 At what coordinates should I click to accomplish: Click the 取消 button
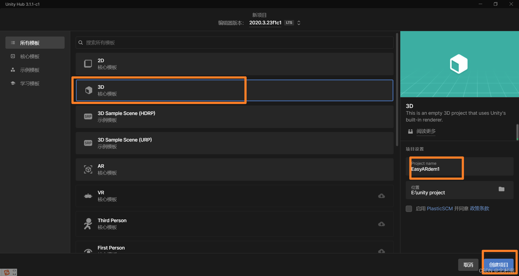[x=468, y=265]
